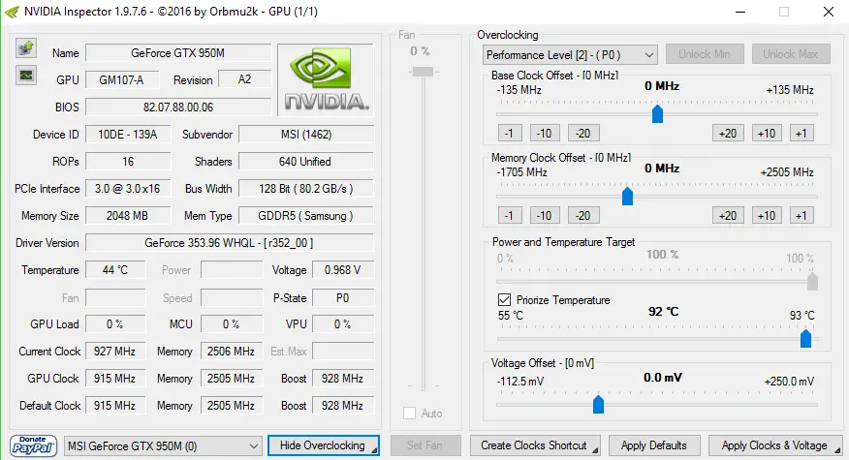This screenshot has height=460, width=849.
Task: Click the Driver Version text field
Action: pyautogui.click(x=230, y=243)
